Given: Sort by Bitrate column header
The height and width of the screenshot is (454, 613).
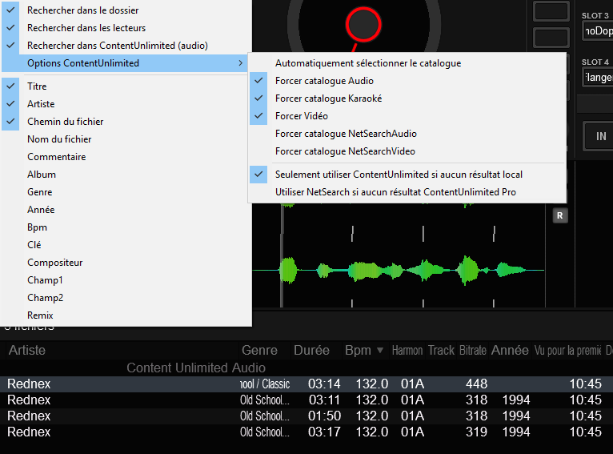Looking at the screenshot, I should [473, 350].
